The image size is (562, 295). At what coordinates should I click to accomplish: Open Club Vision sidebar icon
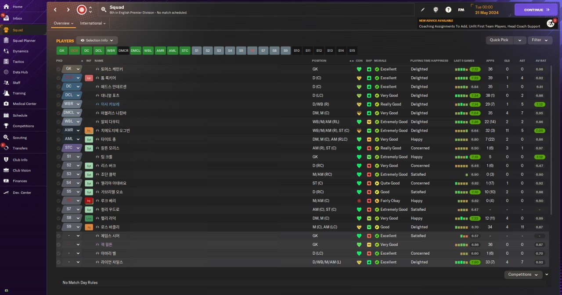click(x=6, y=170)
